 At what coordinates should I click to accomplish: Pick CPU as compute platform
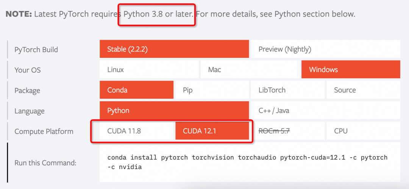[x=363, y=131]
